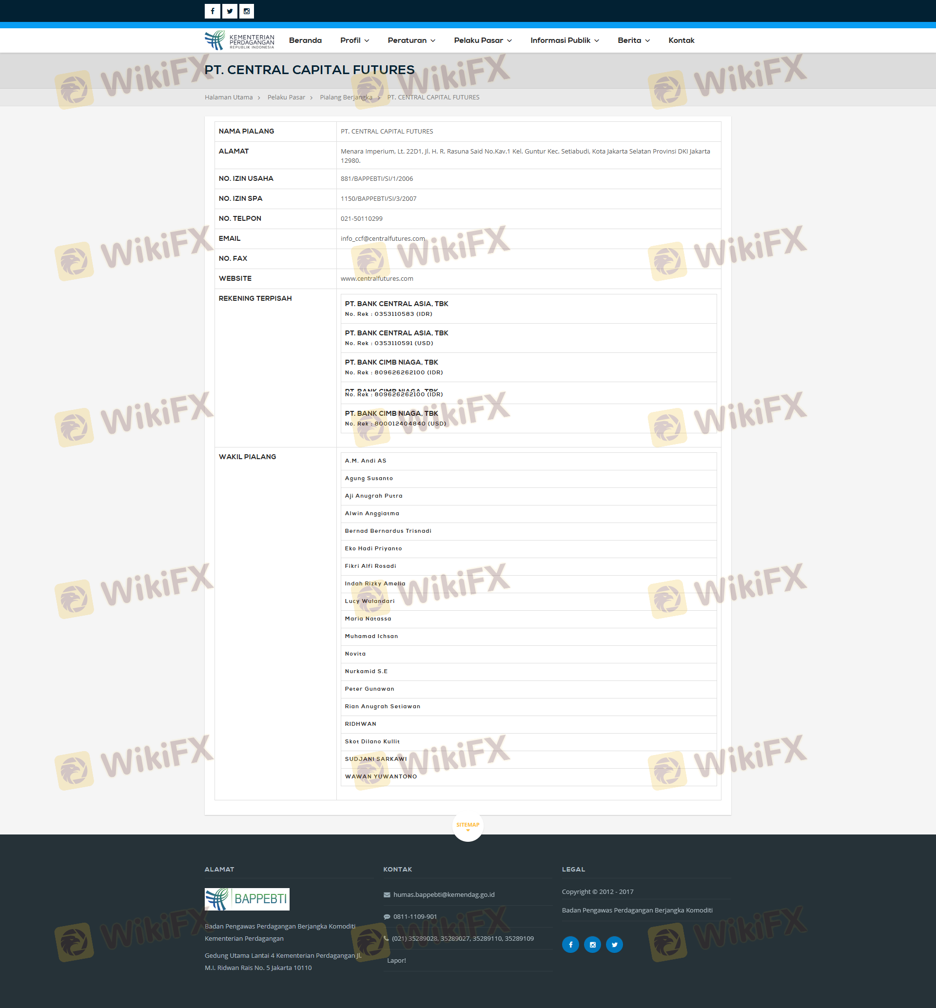Click the Halaman Utama breadcrumb link
Viewport: 936px width, 1008px height.
tap(229, 97)
